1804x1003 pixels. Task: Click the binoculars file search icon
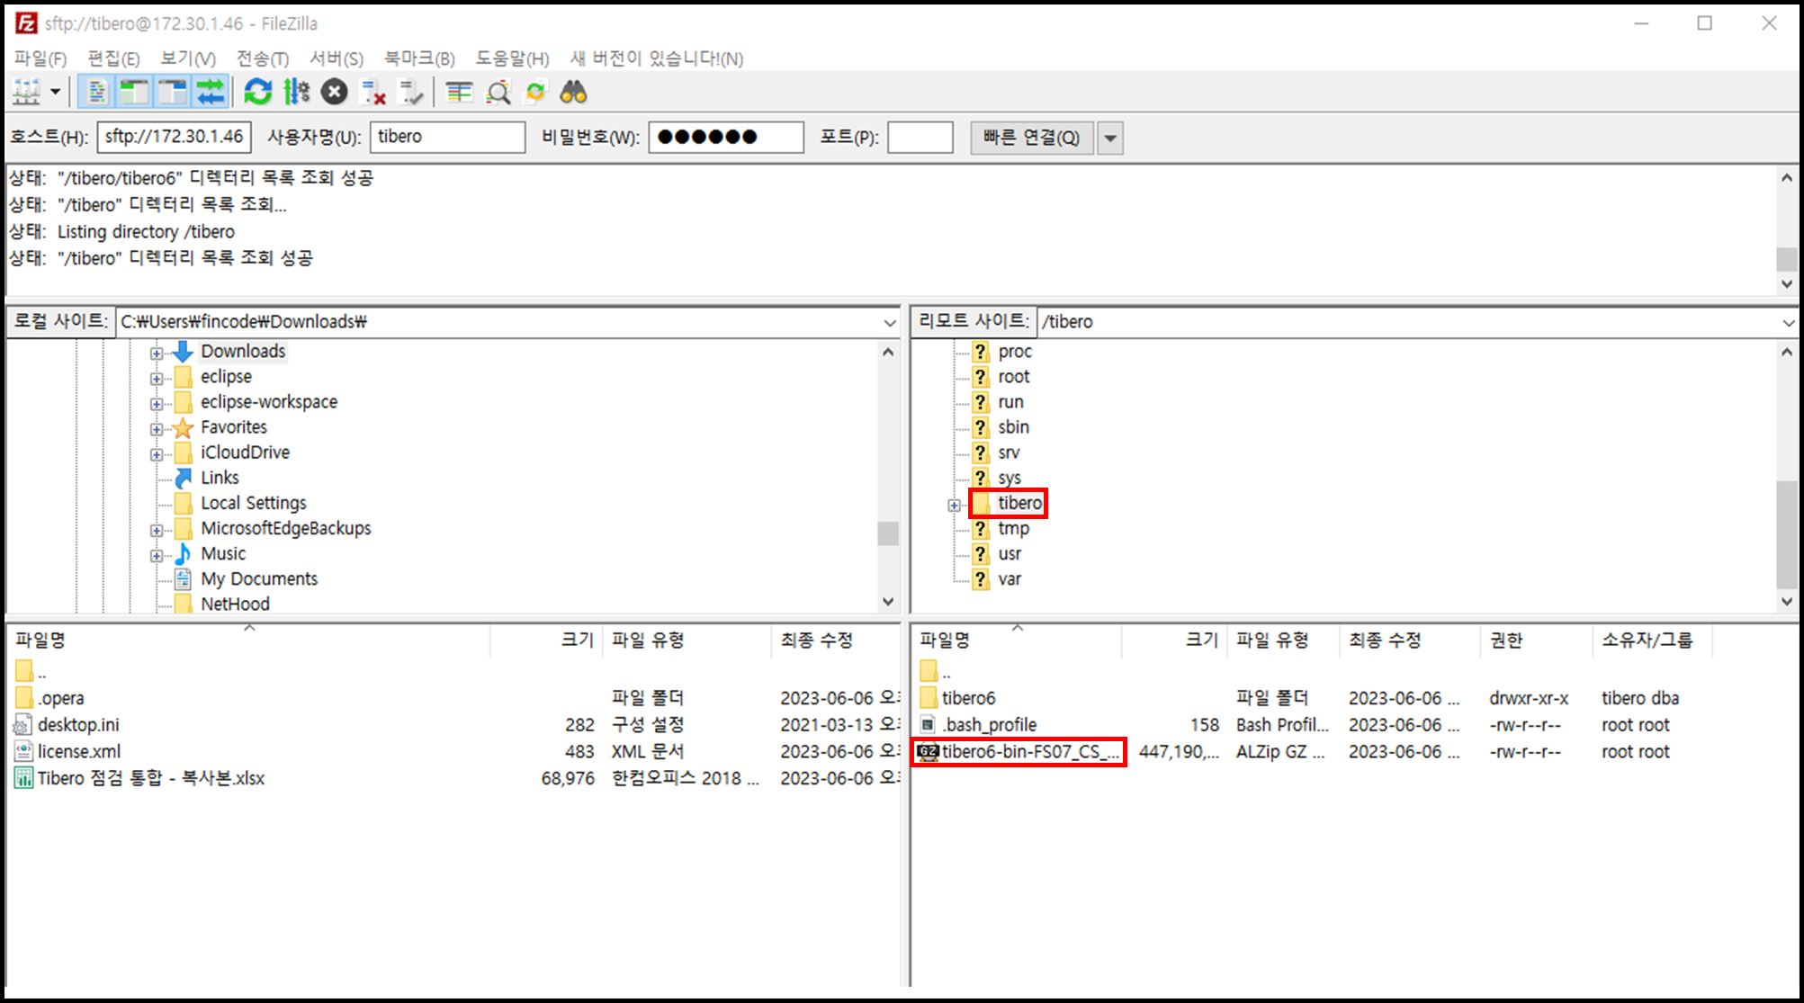[573, 92]
